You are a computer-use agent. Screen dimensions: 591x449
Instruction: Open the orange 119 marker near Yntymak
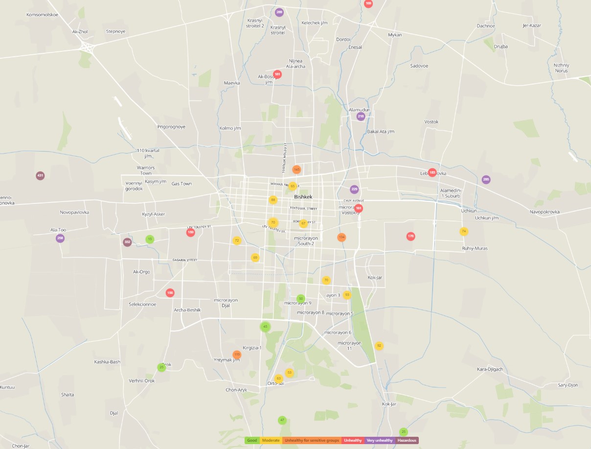(237, 355)
